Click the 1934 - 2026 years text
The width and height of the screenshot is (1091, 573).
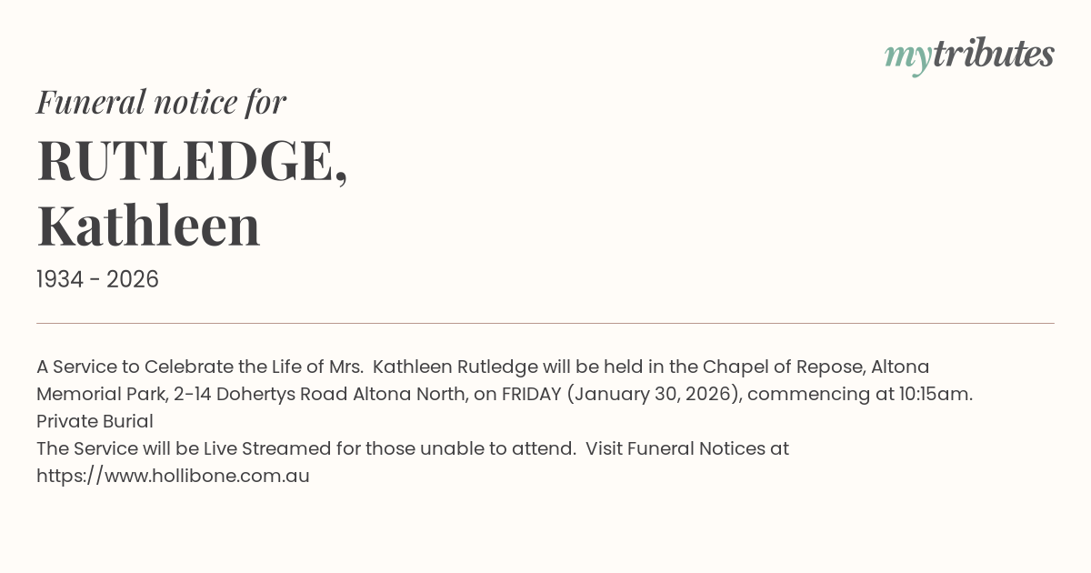(97, 280)
